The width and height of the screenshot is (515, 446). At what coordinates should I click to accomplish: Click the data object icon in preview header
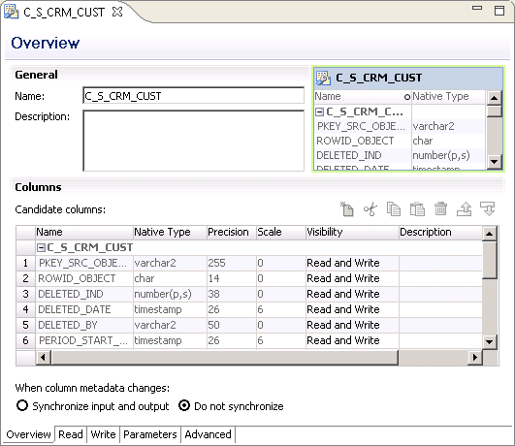click(323, 79)
